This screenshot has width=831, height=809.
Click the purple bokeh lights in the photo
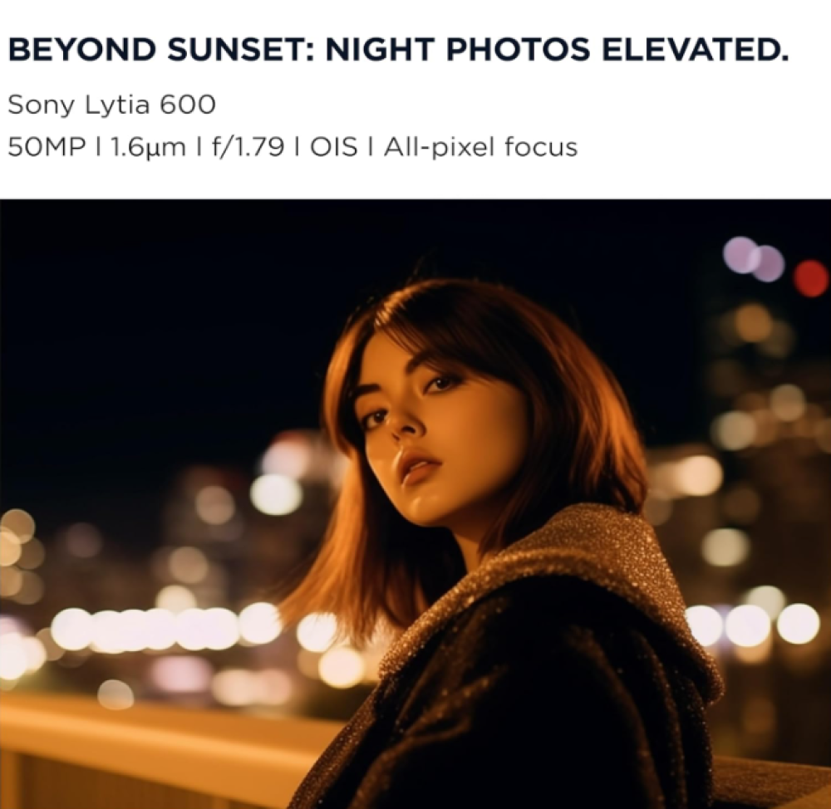coord(755,258)
